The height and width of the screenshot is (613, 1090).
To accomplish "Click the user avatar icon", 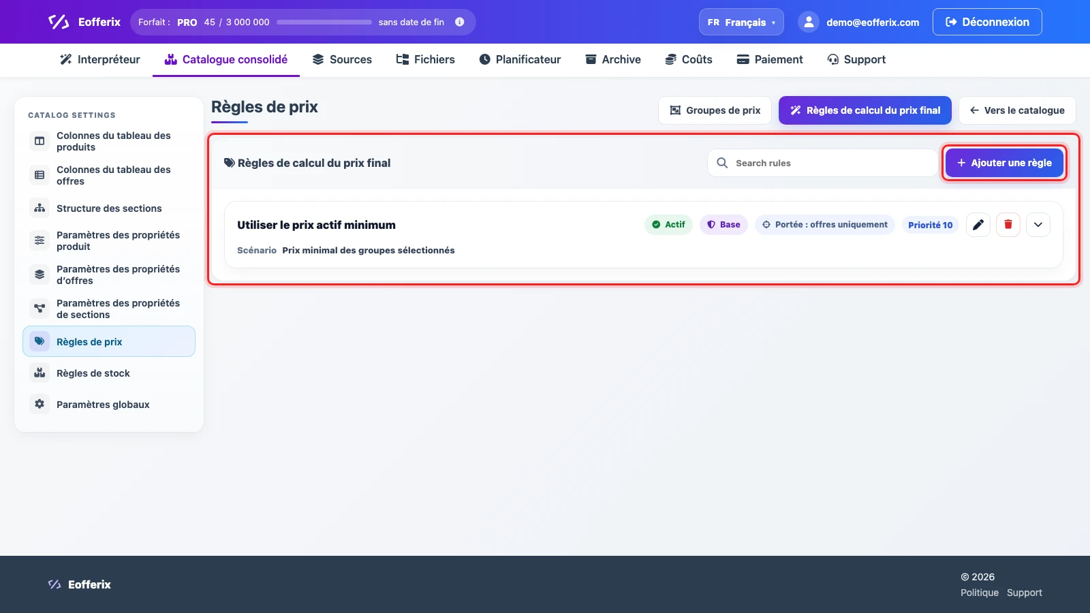I will 809,22.
